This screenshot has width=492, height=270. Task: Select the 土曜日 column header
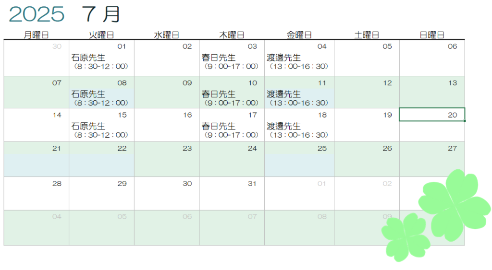(367, 35)
